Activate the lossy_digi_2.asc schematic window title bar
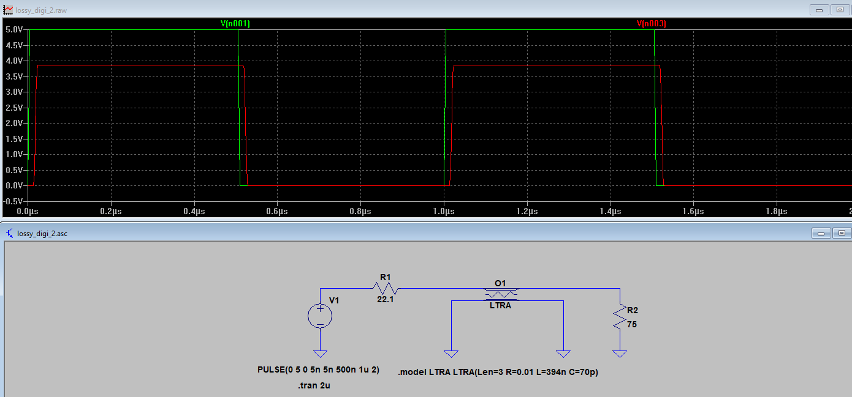Image resolution: width=852 pixels, height=397 pixels. 368,233
